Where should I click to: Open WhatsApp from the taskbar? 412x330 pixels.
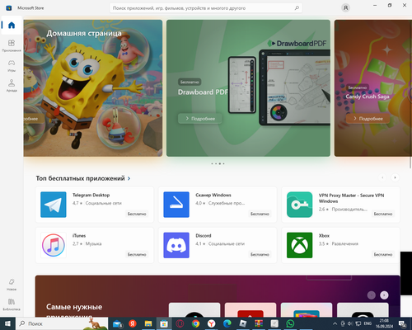click(x=290, y=323)
